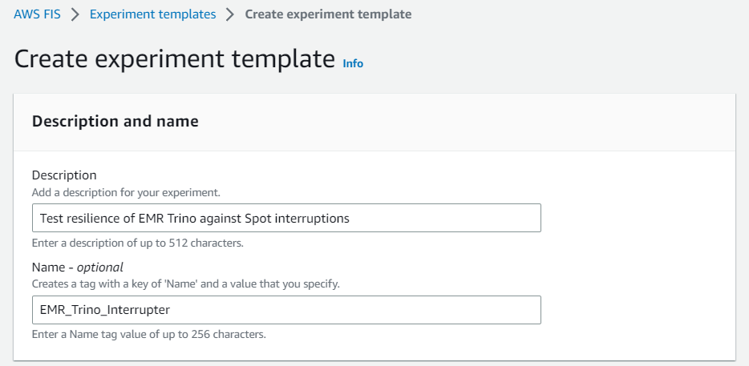Click the 'Description' field label
749x366 pixels.
[x=64, y=175]
